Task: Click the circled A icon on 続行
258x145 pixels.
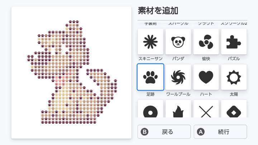Action: coord(201,132)
